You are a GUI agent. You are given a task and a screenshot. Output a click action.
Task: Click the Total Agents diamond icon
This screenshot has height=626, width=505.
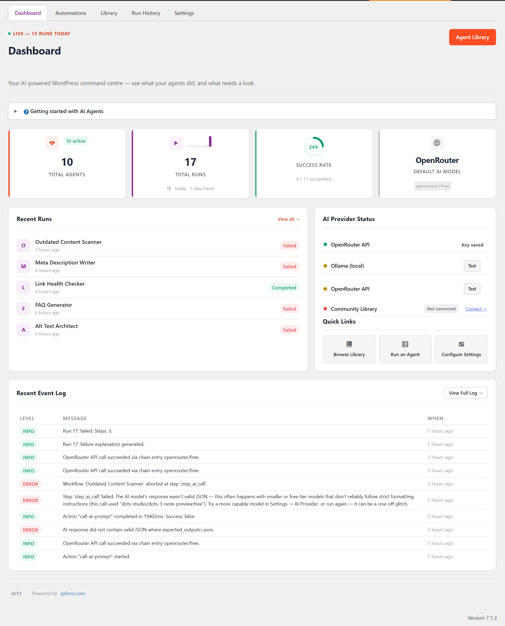point(52,143)
